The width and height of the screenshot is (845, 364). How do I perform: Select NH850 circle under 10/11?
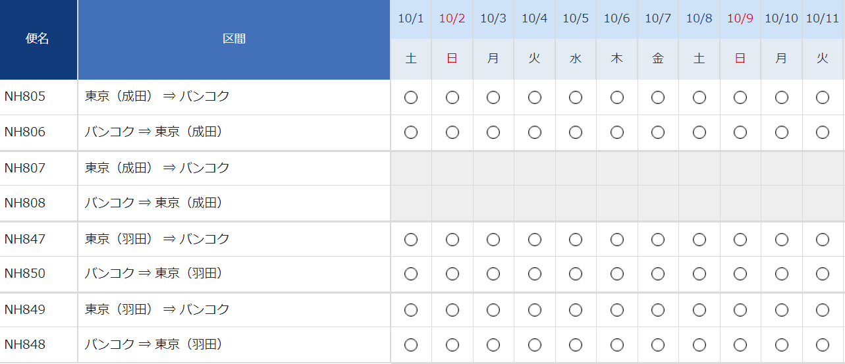(x=823, y=274)
